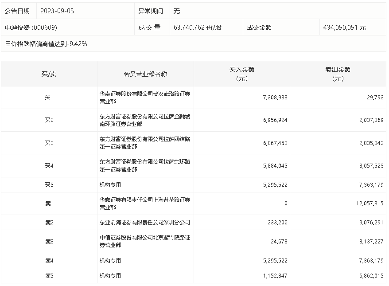Click 东方财富证券拉萨团结路第一证券营业部 name
The image size is (389, 286).
click(x=145, y=143)
